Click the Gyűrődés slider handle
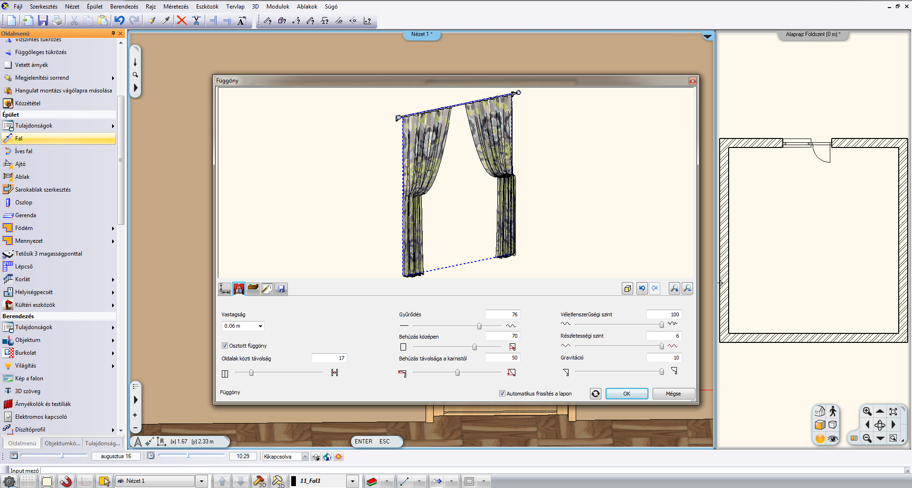This screenshot has height=488, width=912. tap(479, 326)
